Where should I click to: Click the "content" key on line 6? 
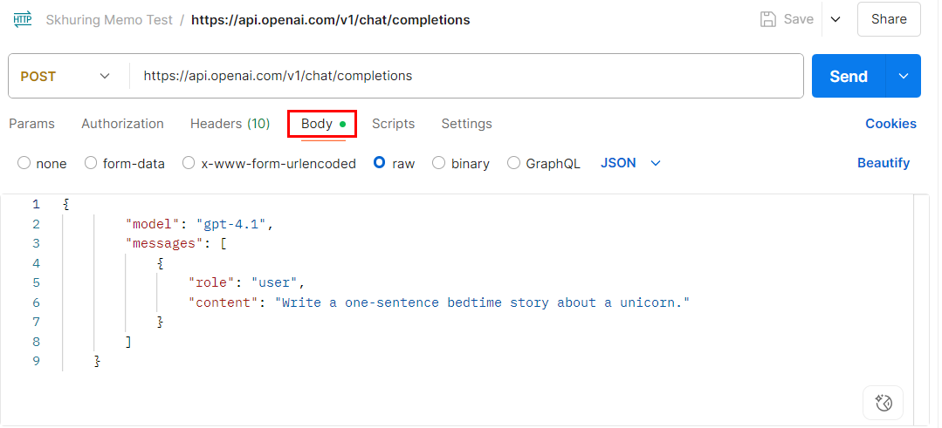coord(223,302)
